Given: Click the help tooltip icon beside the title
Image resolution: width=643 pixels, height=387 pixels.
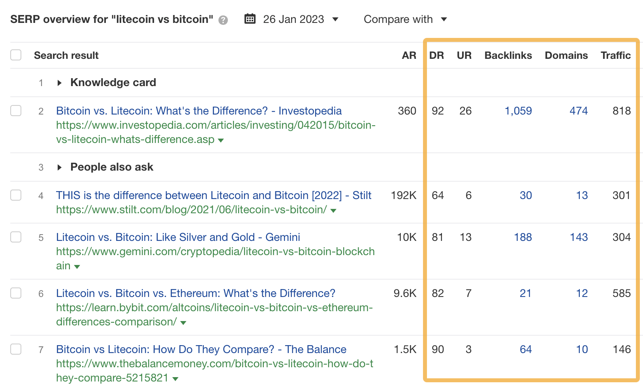Looking at the screenshot, I should (x=222, y=20).
